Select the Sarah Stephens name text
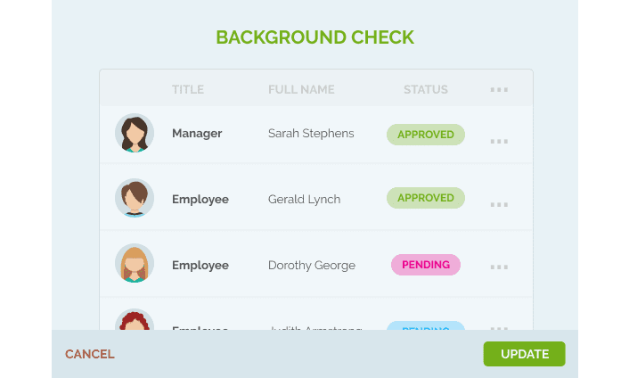 [x=311, y=134]
